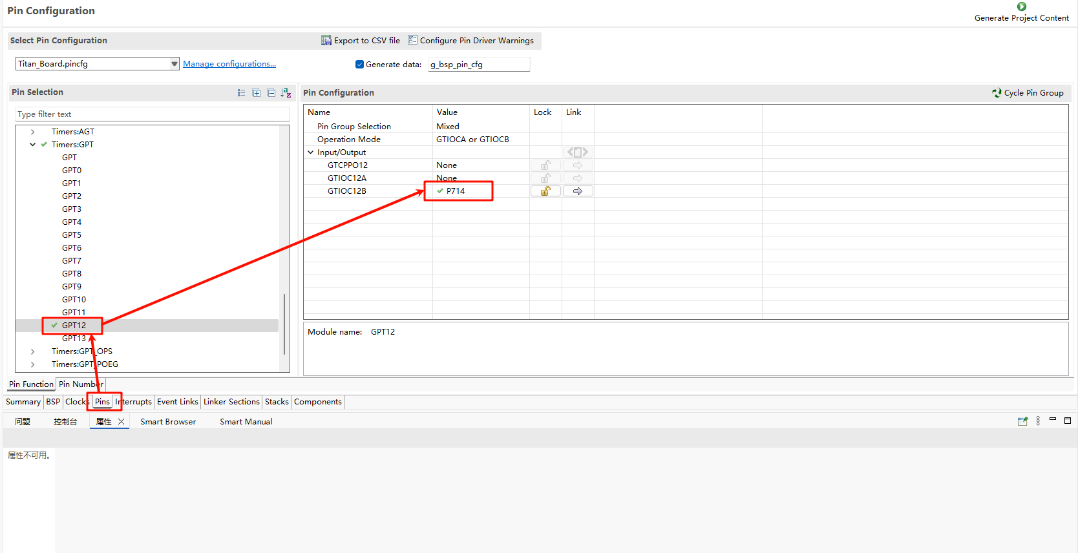Expand the Timers:AGT tree node
1078x553 pixels.
pyautogui.click(x=33, y=132)
